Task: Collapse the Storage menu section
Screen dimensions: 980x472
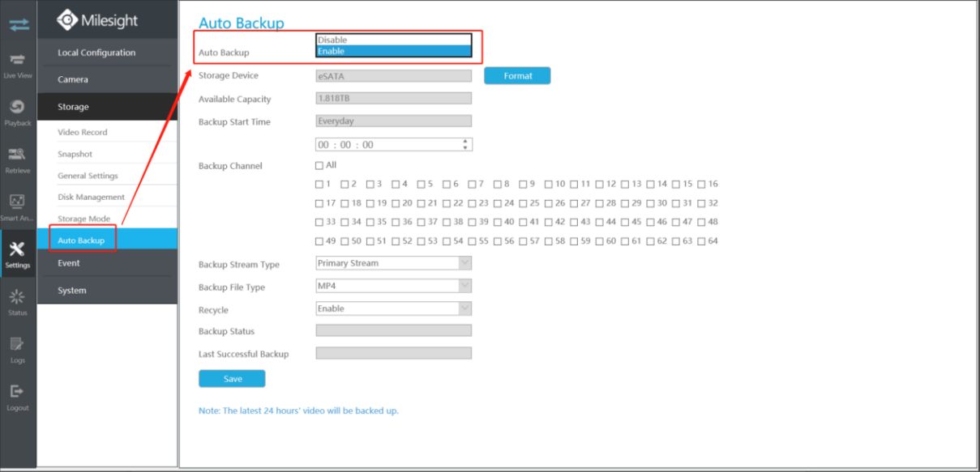Action: [x=107, y=107]
